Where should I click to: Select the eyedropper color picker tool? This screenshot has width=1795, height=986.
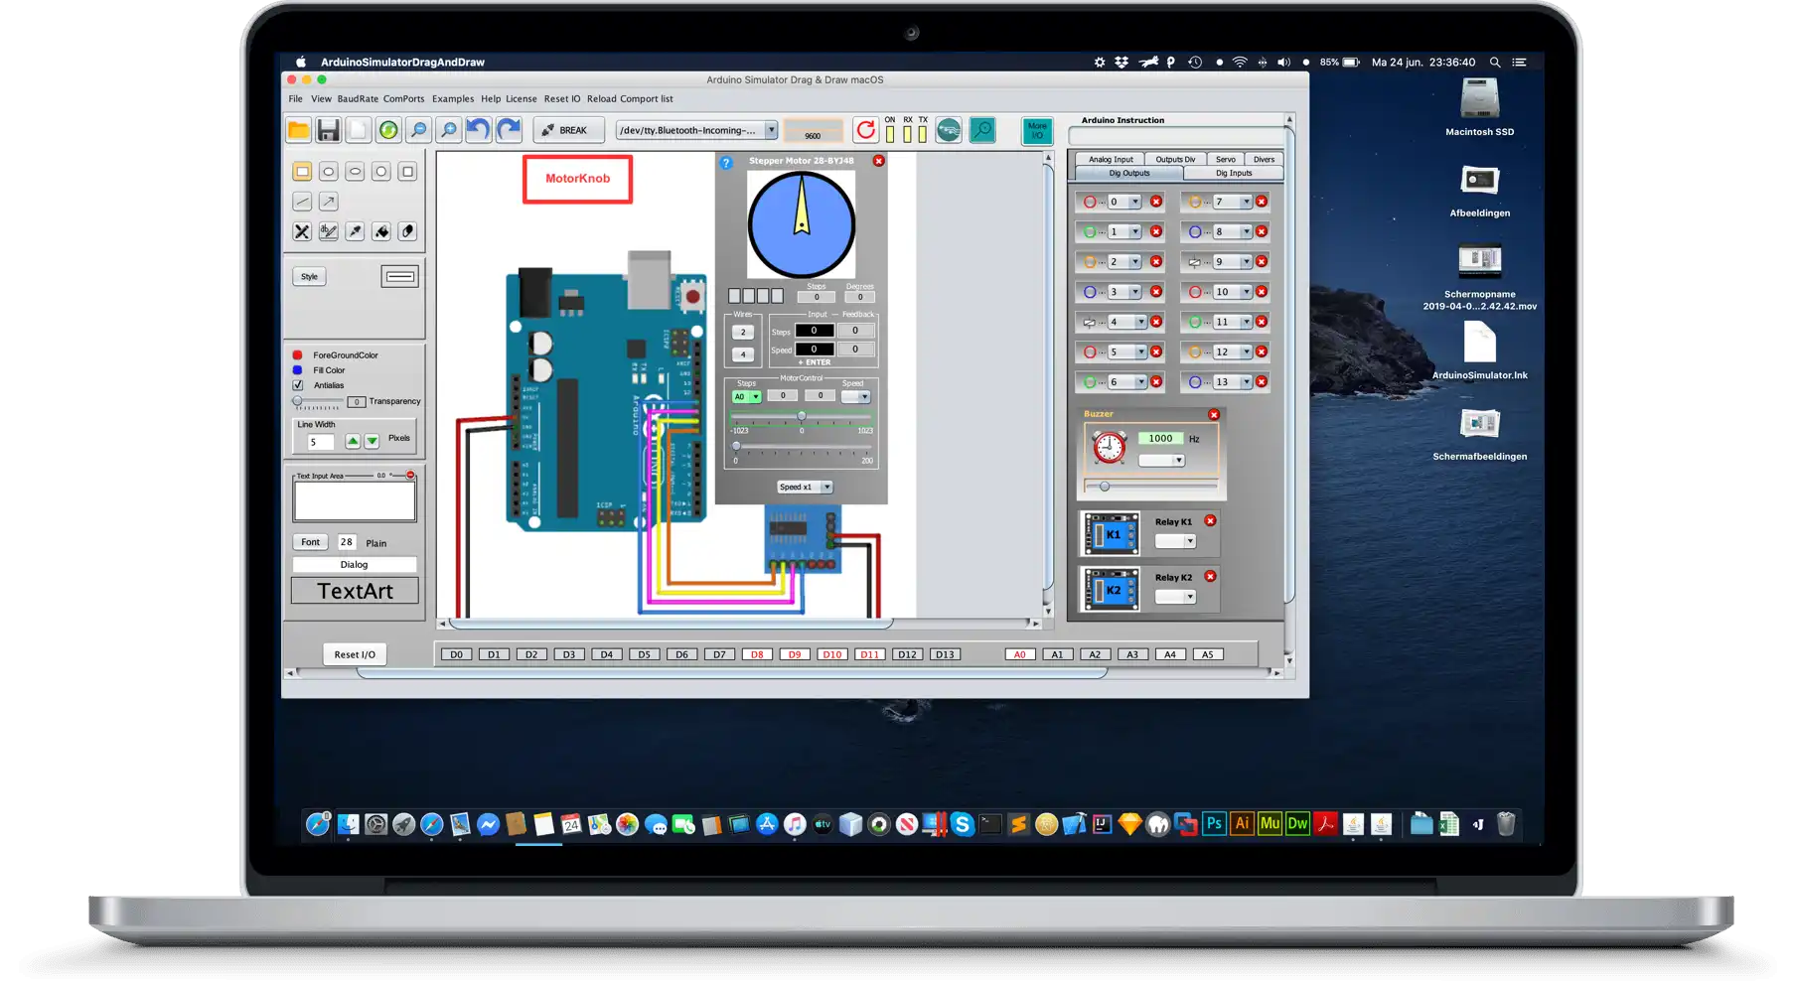point(355,231)
